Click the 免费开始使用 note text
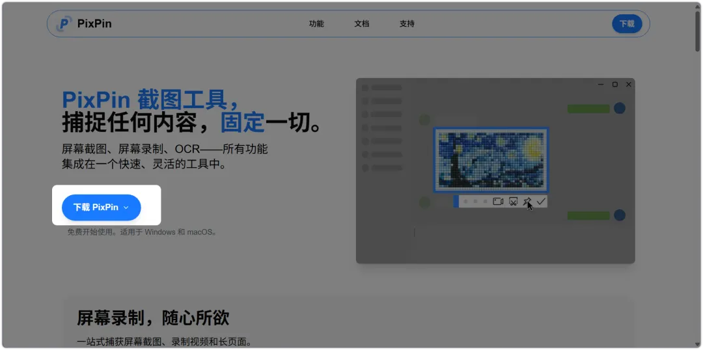The image size is (703, 350). coord(142,233)
